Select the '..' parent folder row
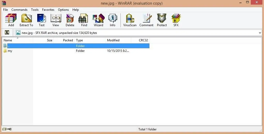Image resolution: width=264 pixels, height=134 pixels. [76, 46]
